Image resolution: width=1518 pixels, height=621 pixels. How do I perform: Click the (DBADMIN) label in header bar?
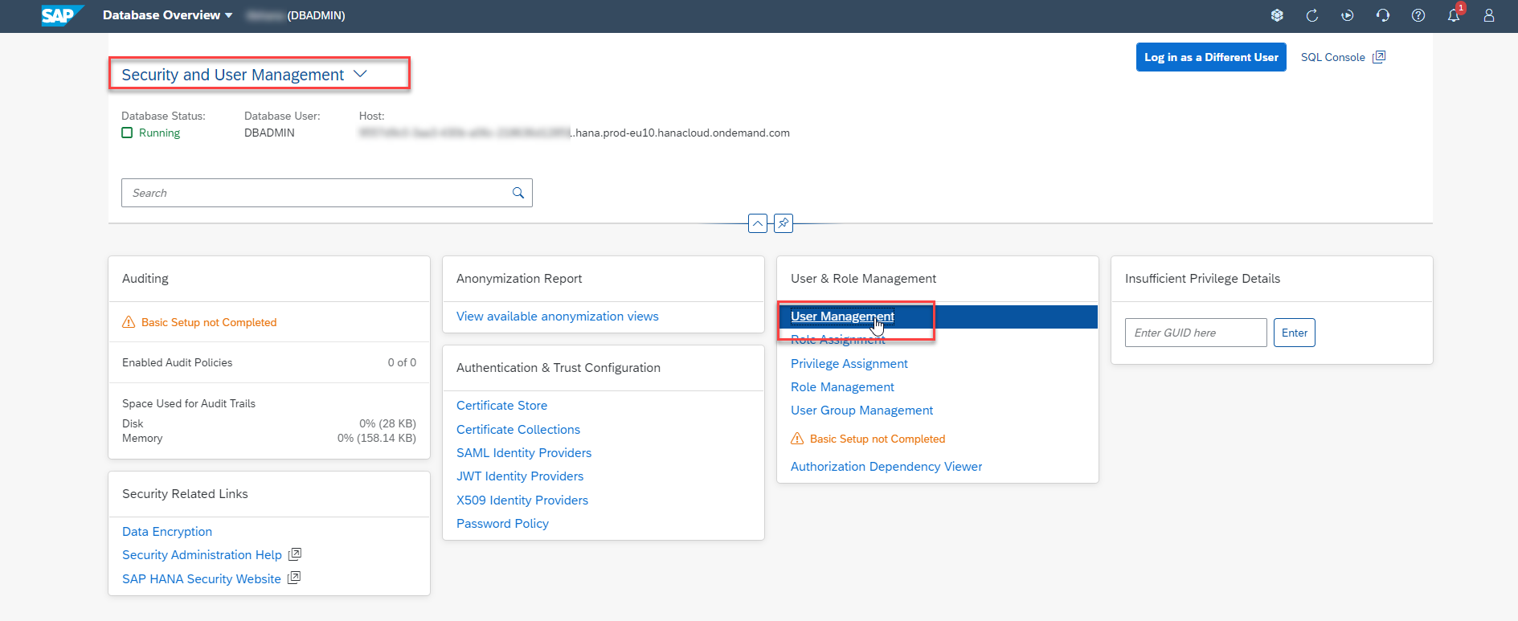(x=316, y=15)
